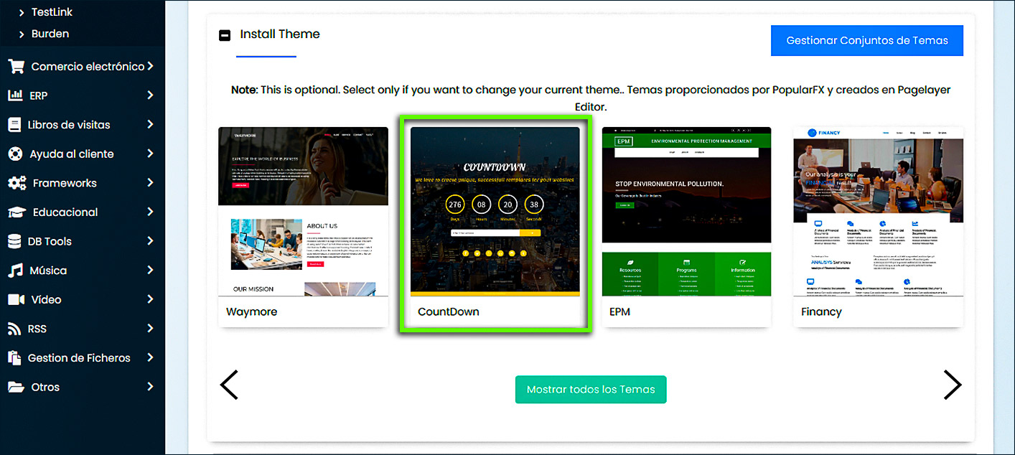Expand the Vídeo category chevron
The height and width of the screenshot is (455, 1015).
point(150,299)
